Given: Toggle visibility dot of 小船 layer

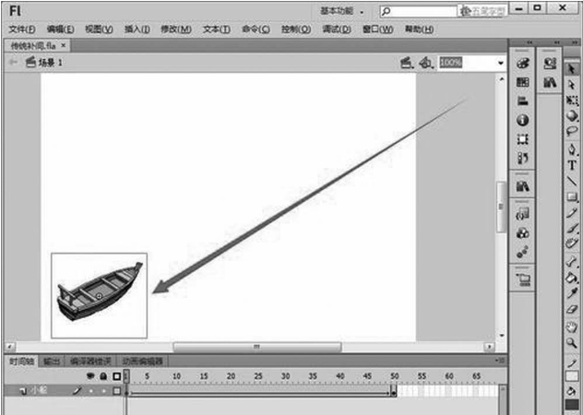Looking at the screenshot, I should pyautogui.click(x=91, y=391).
